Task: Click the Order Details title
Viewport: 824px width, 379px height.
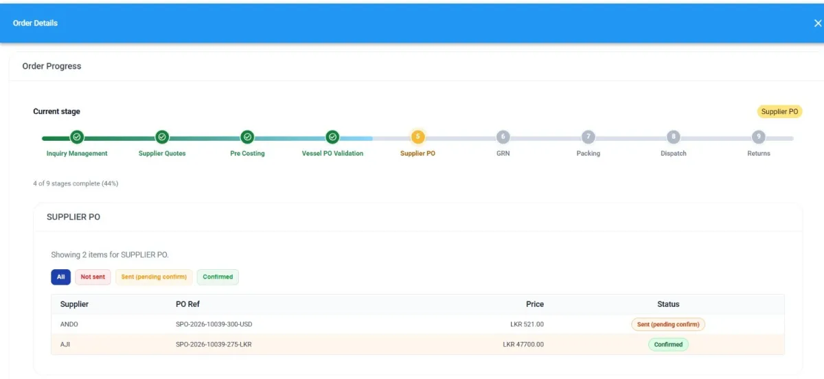Action: pos(35,23)
